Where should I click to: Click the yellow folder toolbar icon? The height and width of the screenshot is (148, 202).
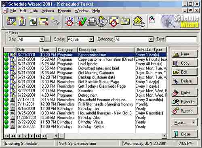[x=125, y=21]
